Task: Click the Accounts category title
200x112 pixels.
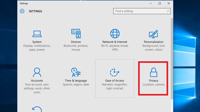Action: [x=37, y=81]
